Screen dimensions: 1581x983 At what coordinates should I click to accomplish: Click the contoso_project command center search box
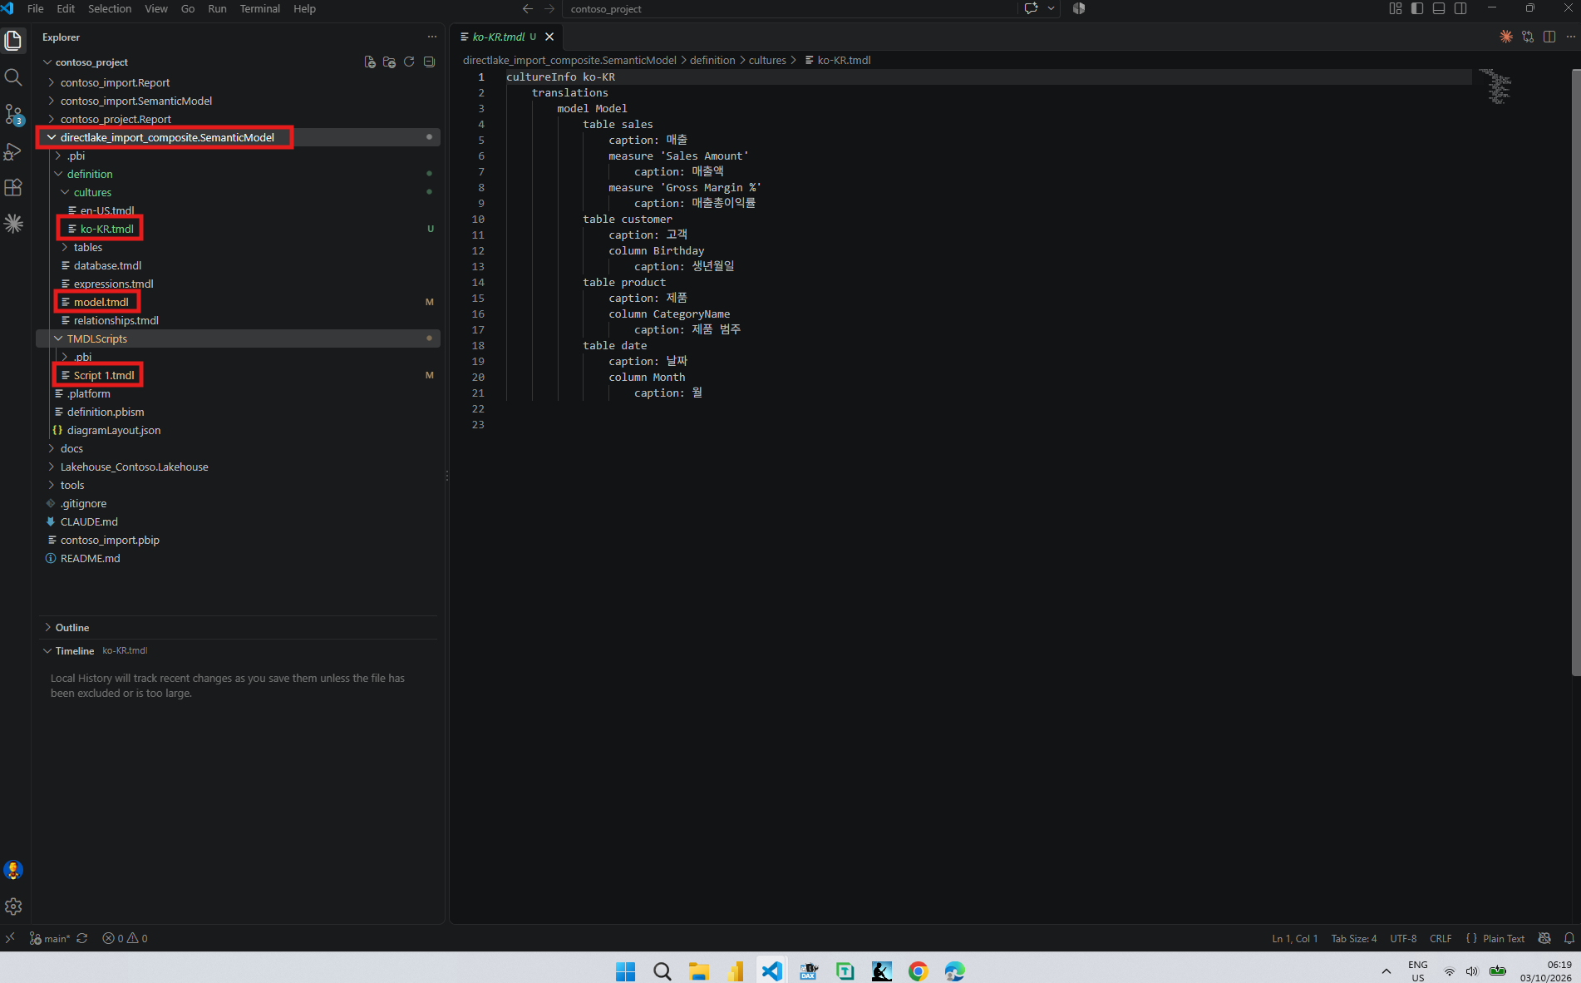click(x=790, y=8)
